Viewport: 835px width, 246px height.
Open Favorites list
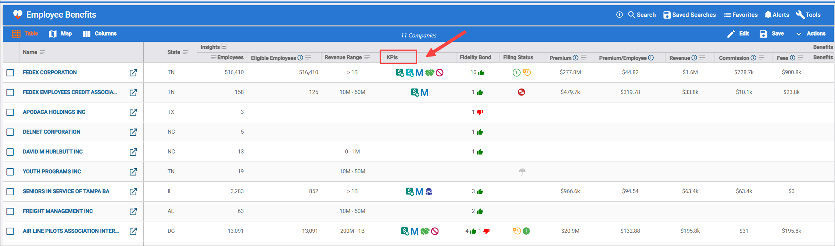(x=741, y=15)
